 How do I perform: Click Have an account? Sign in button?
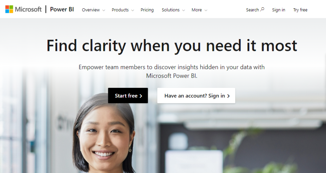[196, 95]
